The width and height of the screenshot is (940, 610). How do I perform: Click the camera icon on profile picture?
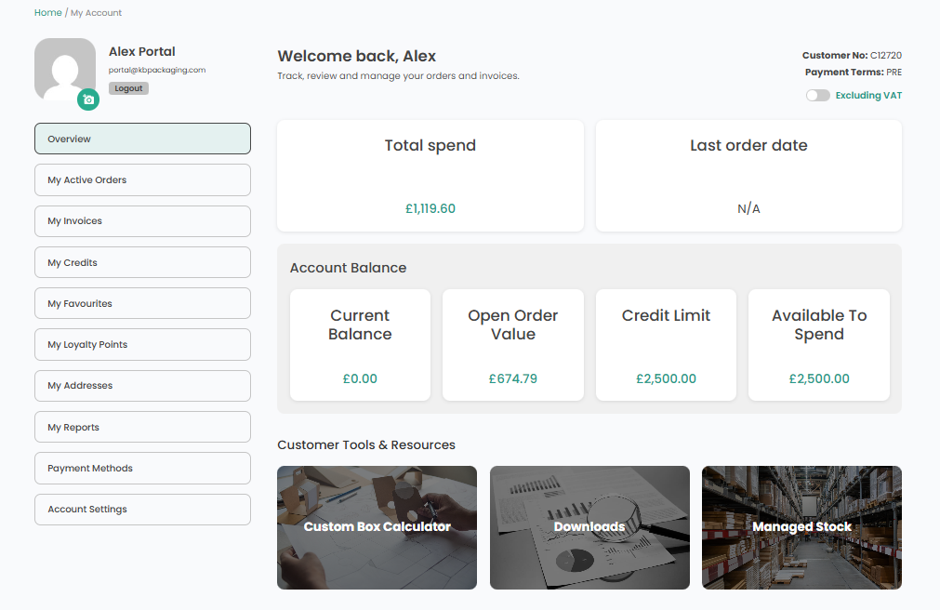click(88, 99)
